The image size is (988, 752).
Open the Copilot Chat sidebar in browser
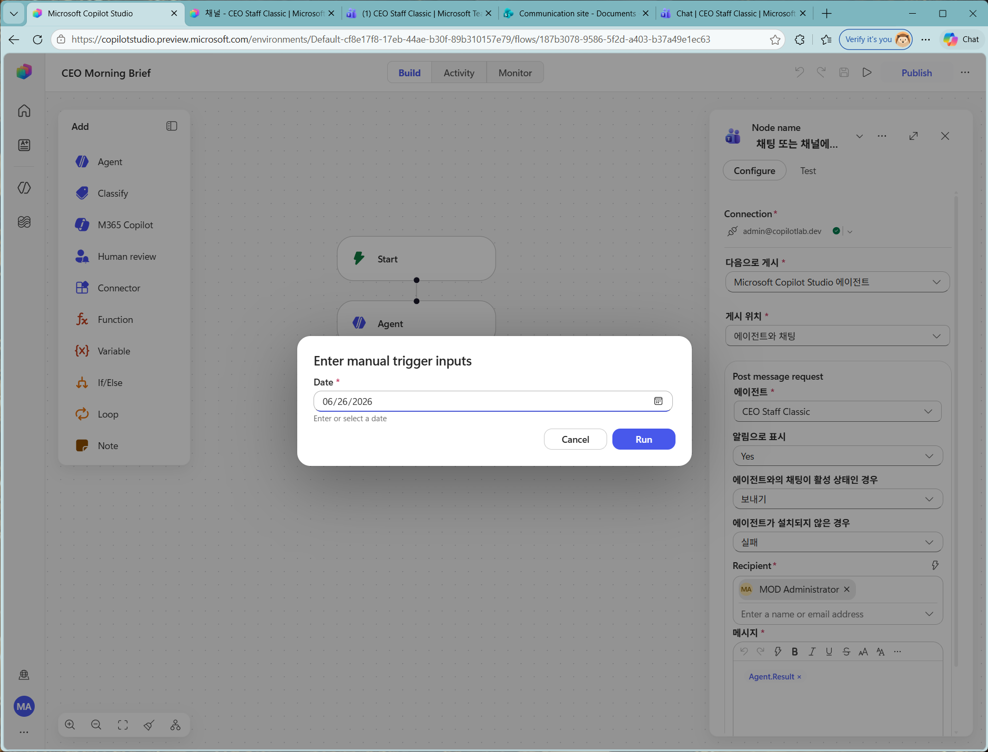tap(962, 39)
